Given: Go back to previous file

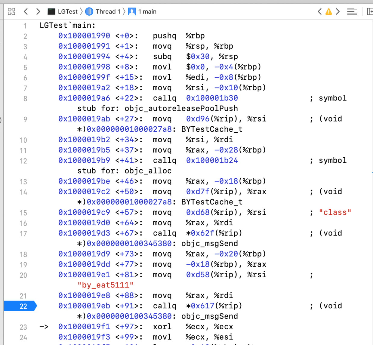Looking at the screenshot, I should [x=26, y=12].
